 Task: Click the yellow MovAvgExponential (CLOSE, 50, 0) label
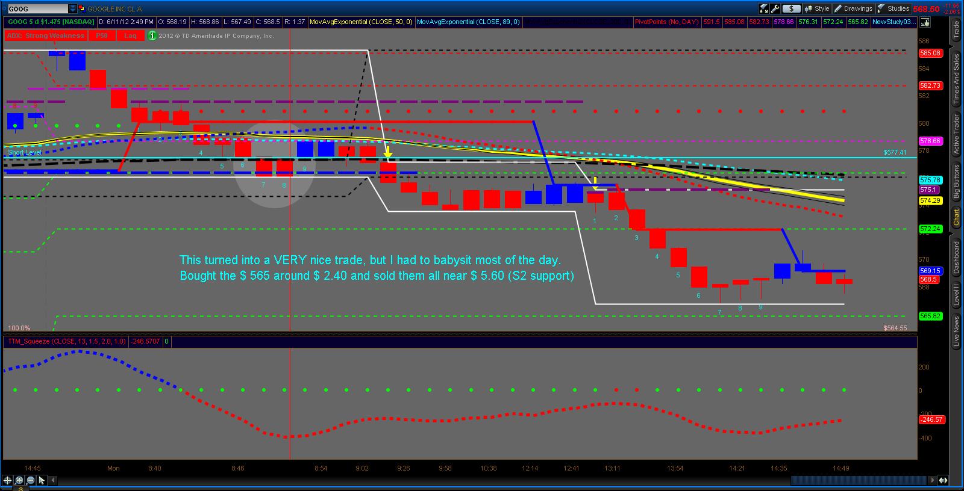(x=361, y=22)
